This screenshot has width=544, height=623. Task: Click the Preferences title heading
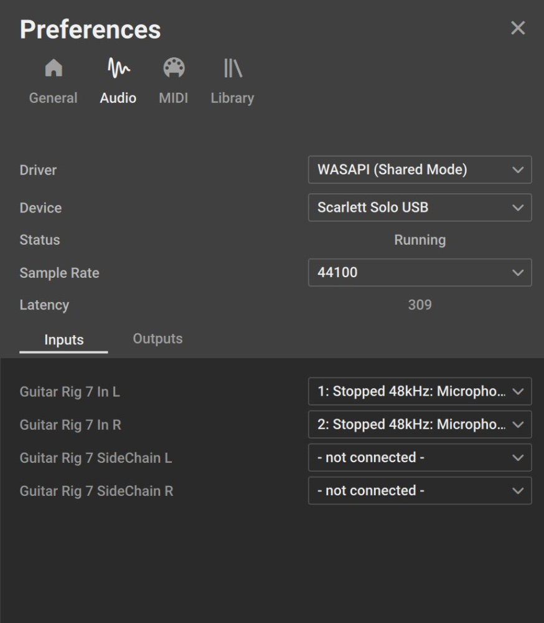pos(90,29)
